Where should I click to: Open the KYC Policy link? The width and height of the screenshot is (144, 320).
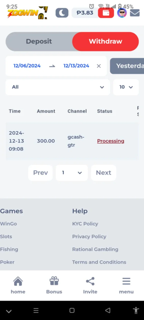coord(85,224)
